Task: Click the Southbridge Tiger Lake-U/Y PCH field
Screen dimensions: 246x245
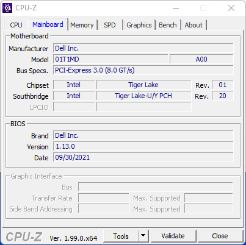Action: (143, 96)
